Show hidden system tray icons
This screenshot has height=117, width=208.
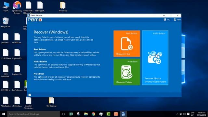177,114
